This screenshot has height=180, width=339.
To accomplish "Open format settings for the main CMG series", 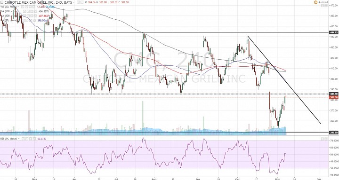I will [x=82, y=2].
